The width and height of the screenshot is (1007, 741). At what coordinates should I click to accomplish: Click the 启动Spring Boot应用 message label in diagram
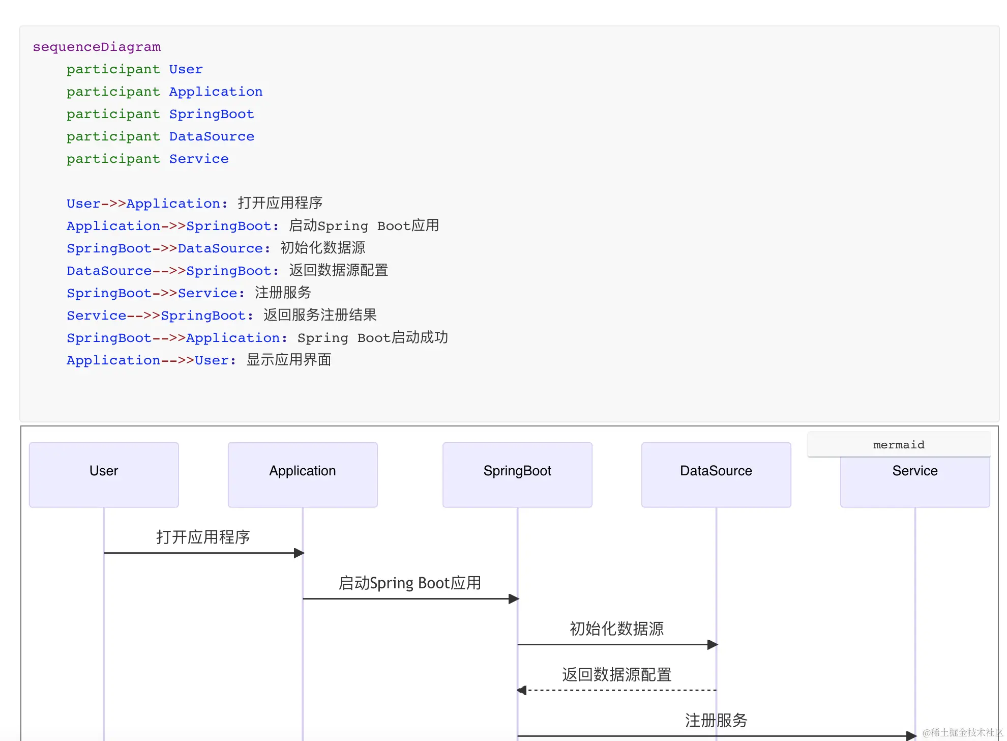pos(410,583)
